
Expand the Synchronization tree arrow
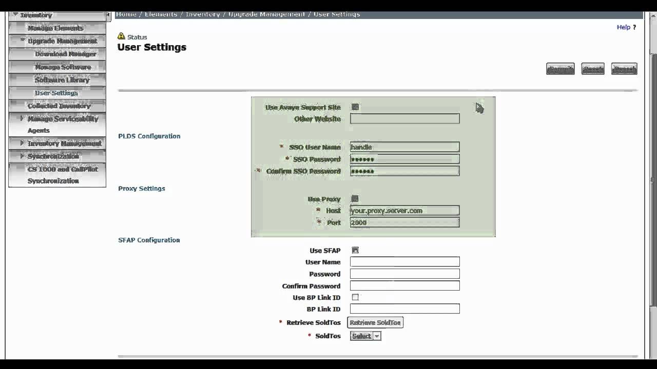(x=22, y=156)
